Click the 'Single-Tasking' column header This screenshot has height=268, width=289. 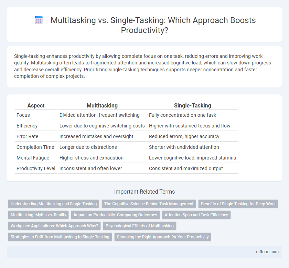tap(193, 105)
